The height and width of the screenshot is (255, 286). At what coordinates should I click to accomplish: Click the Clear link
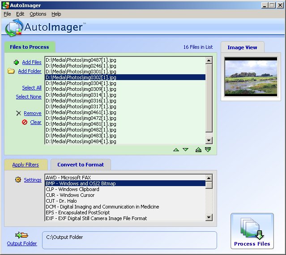coord(36,122)
